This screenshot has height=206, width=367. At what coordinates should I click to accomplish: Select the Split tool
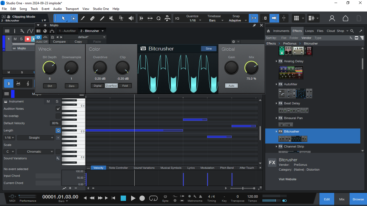click(x=83, y=18)
